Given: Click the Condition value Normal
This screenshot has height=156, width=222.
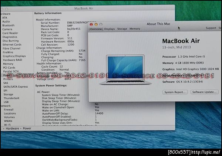Looking at the screenshot, I should pos(64,69).
